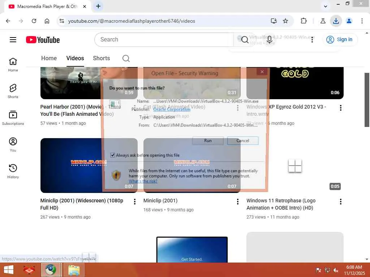This screenshot has width=370, height=277.
Task: Open History in the sidebar
Action: pos(13,171)
